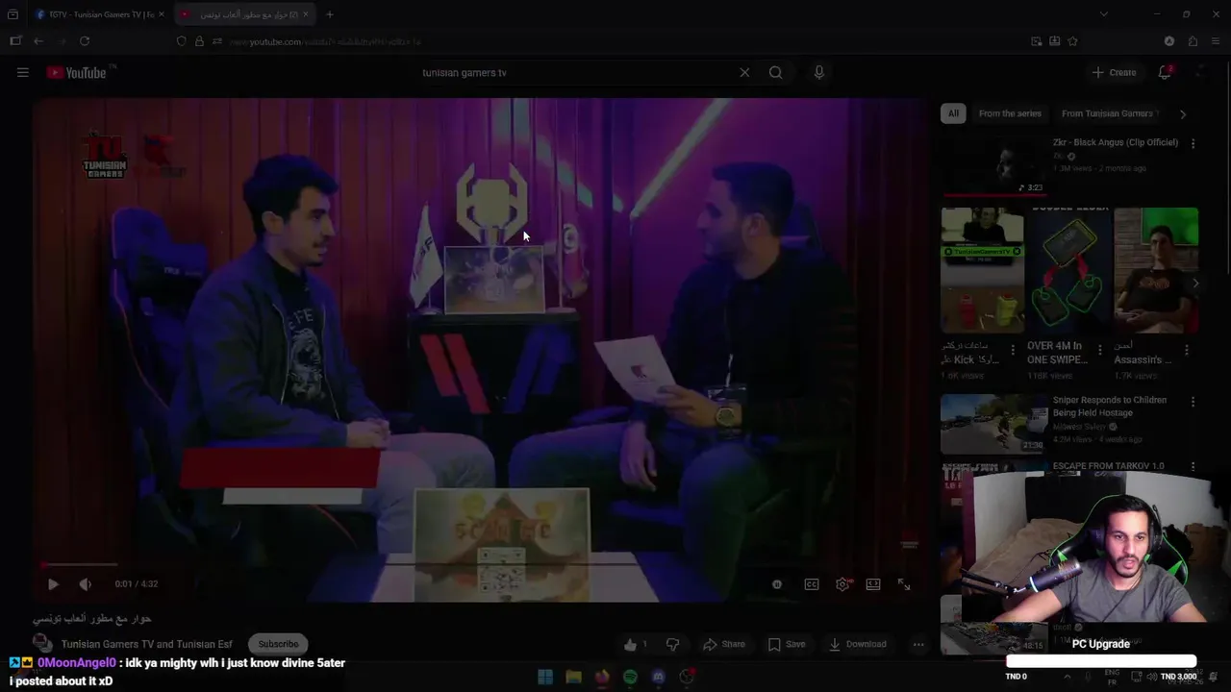The height and width of the screenshot is (692, 1231).
Task: Close the TGTV - Tunisian Gamers TV tab
Action: pyautogui.click(x=161, y=14)
